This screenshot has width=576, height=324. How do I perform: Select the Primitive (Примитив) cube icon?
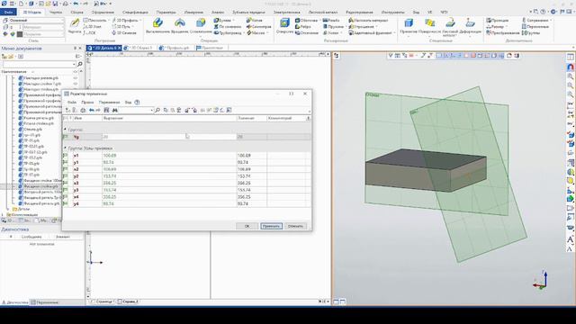tap(409, 23)
